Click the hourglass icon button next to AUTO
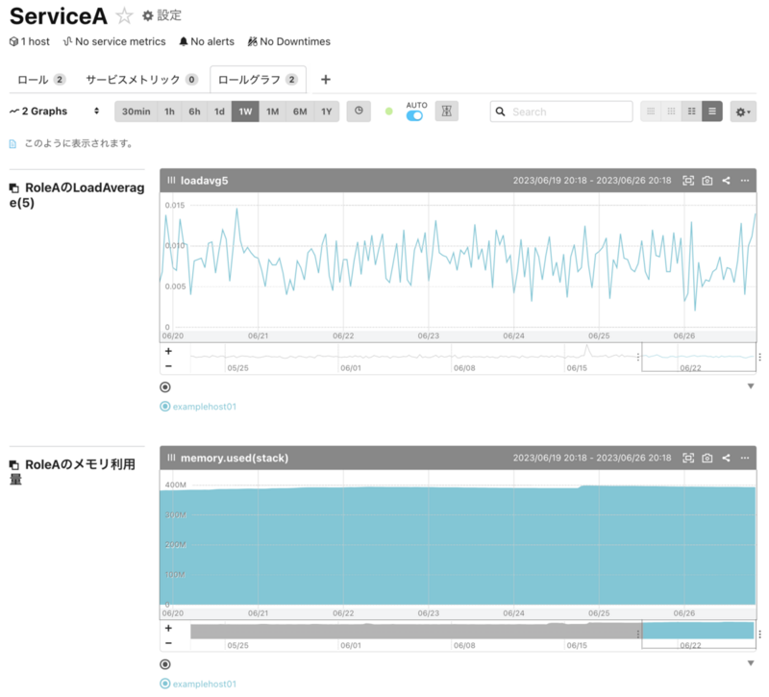 (x=446, y=112)
